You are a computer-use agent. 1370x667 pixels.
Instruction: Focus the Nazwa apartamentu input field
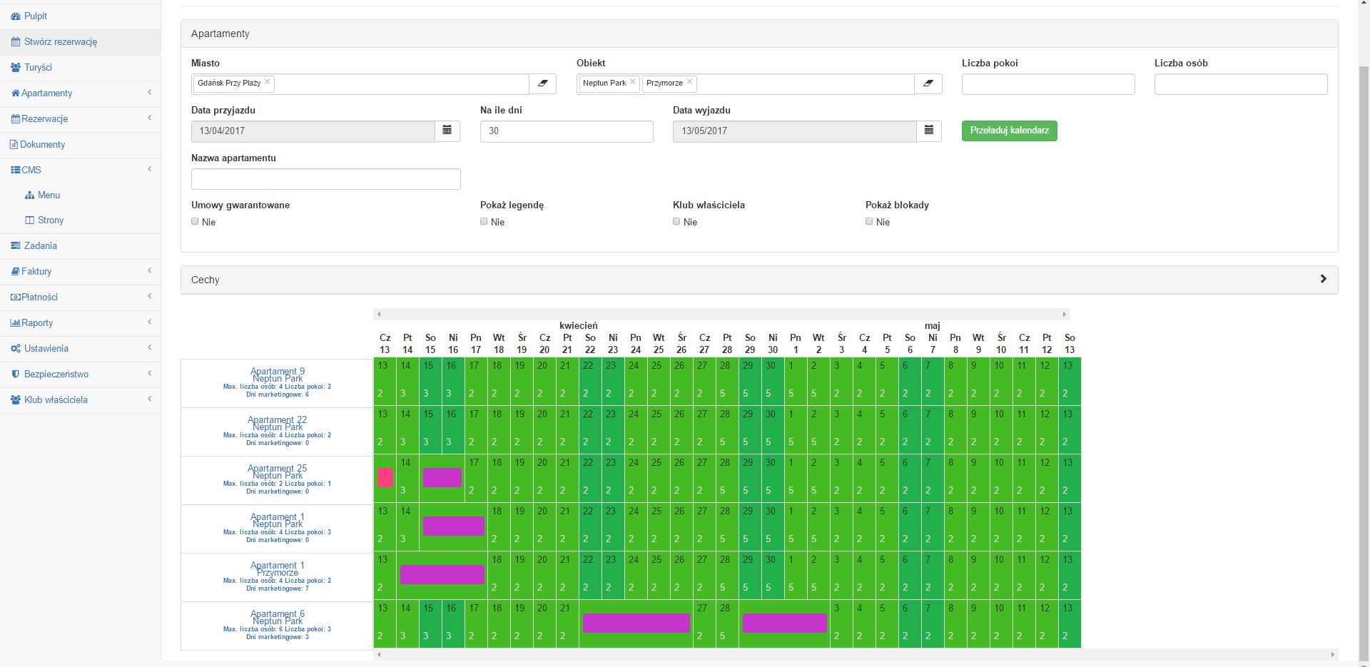tap(326, 178)
